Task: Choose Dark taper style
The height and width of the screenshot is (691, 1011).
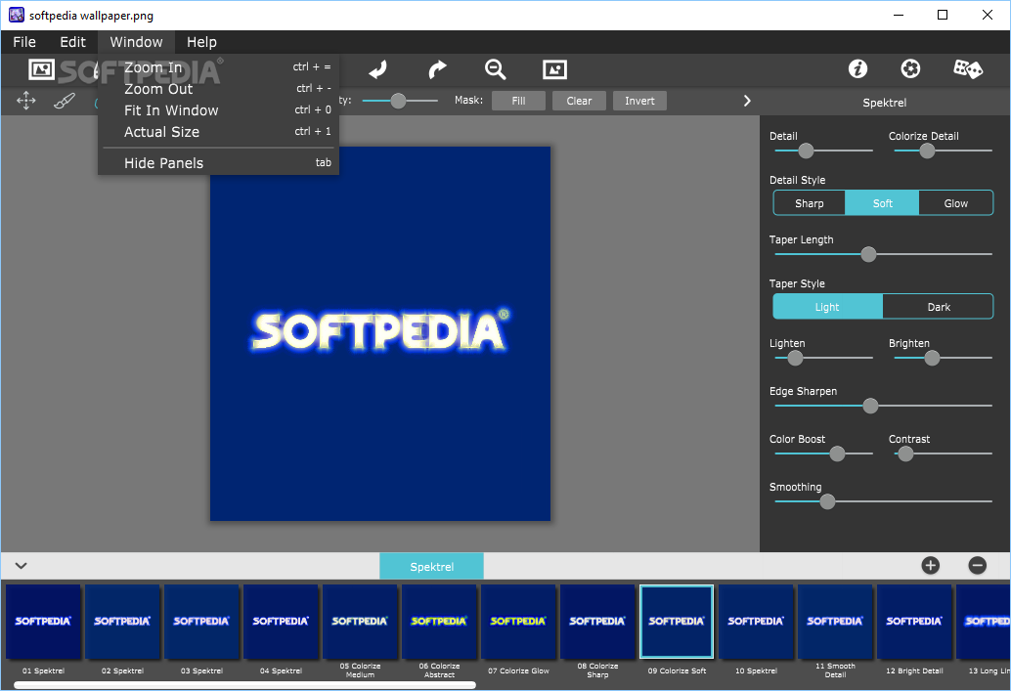Action: (x=938, y=307)
